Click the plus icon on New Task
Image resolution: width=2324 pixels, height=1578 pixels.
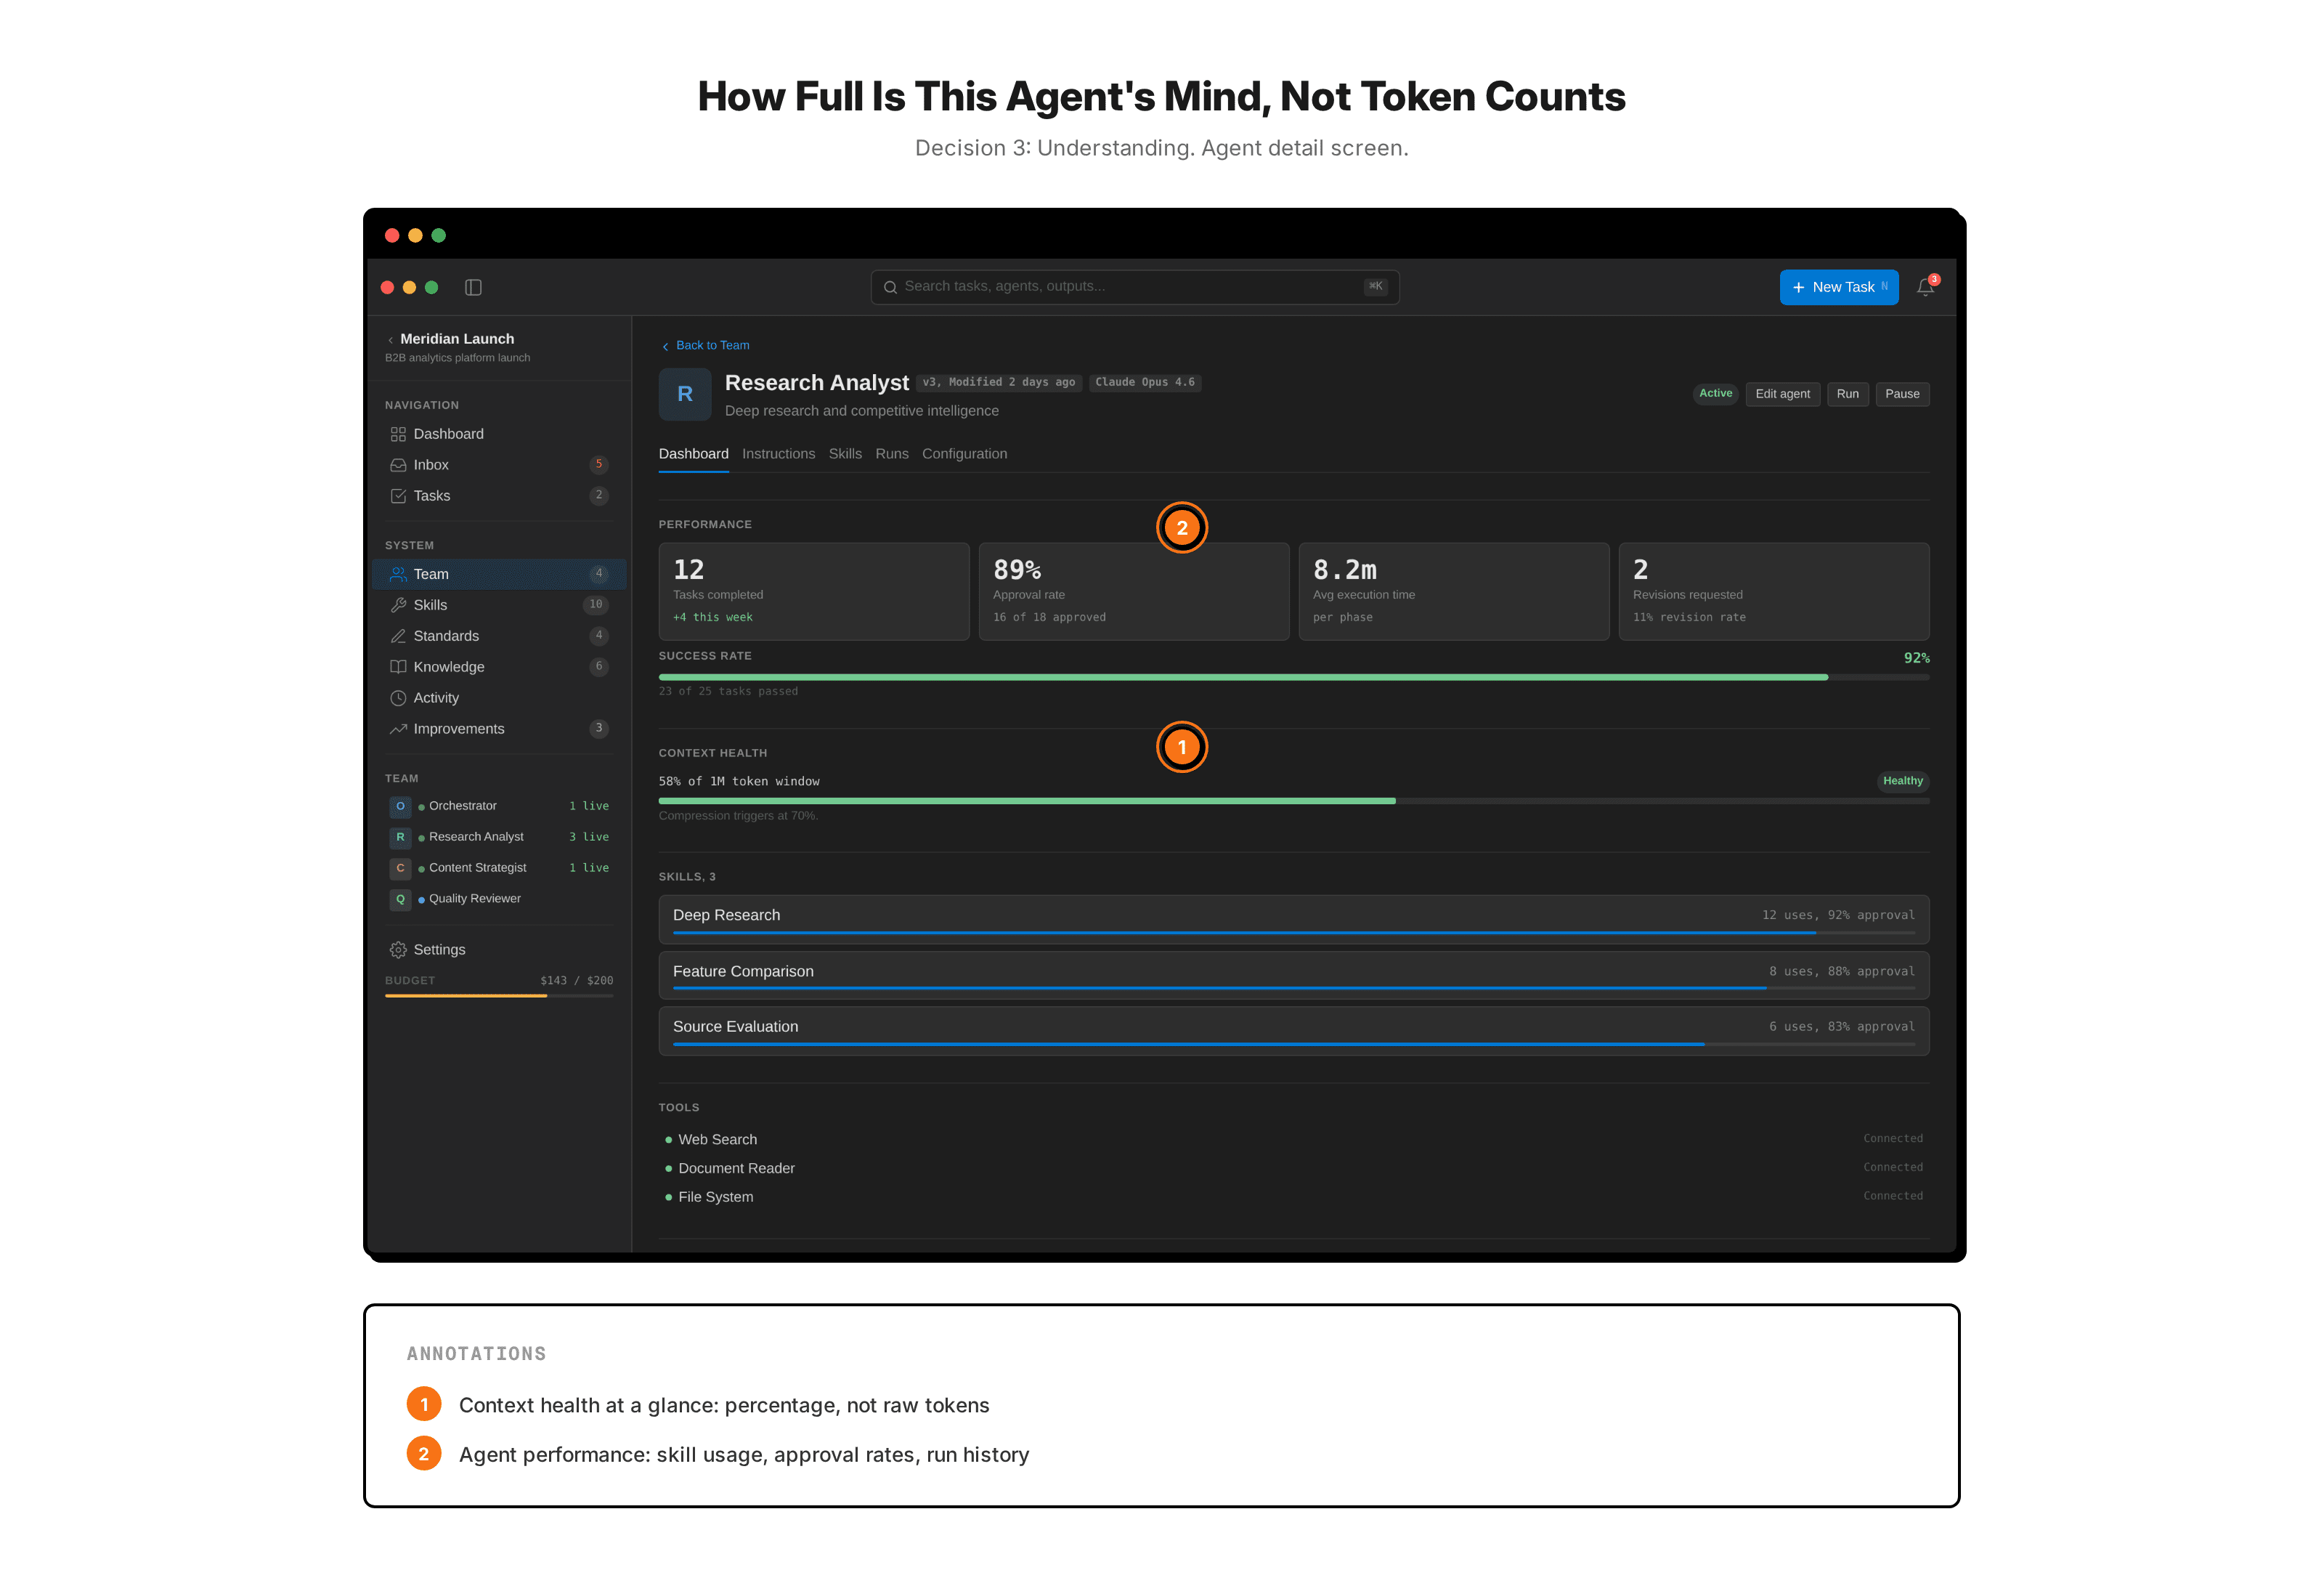point(1798,287)
